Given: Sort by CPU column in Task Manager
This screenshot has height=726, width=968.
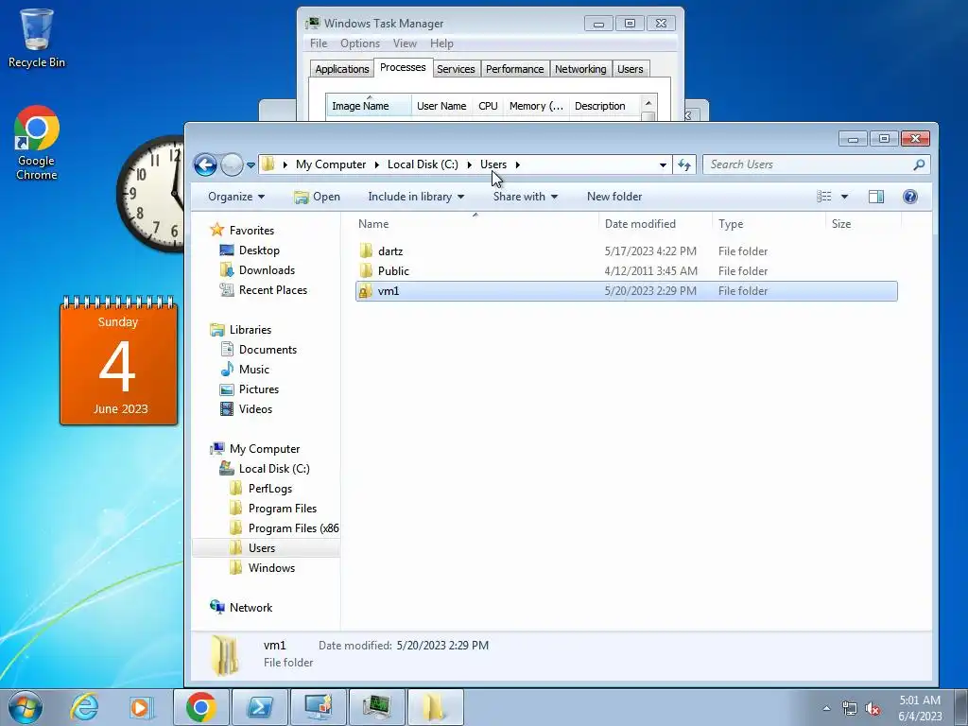Looking at the screenshot, I should 488,106.
